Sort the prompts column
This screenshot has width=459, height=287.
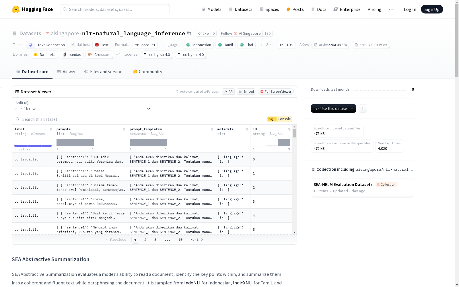click(x=124, y=129)
